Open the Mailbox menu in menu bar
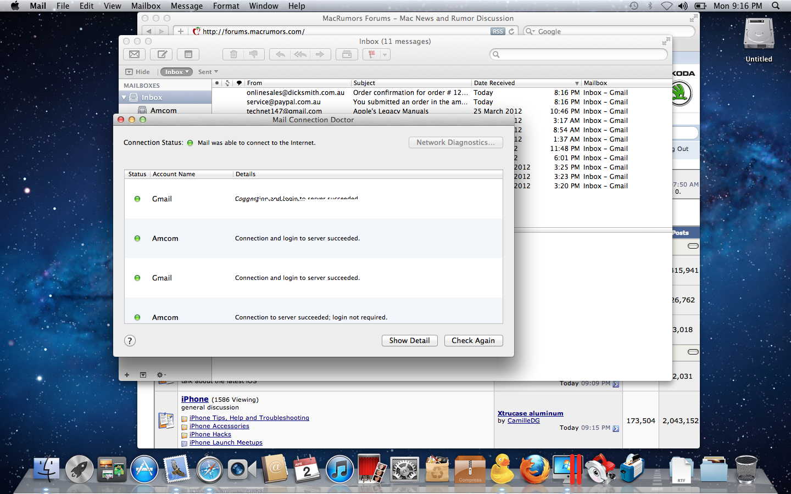791x494 pixels. coord(146,6)
